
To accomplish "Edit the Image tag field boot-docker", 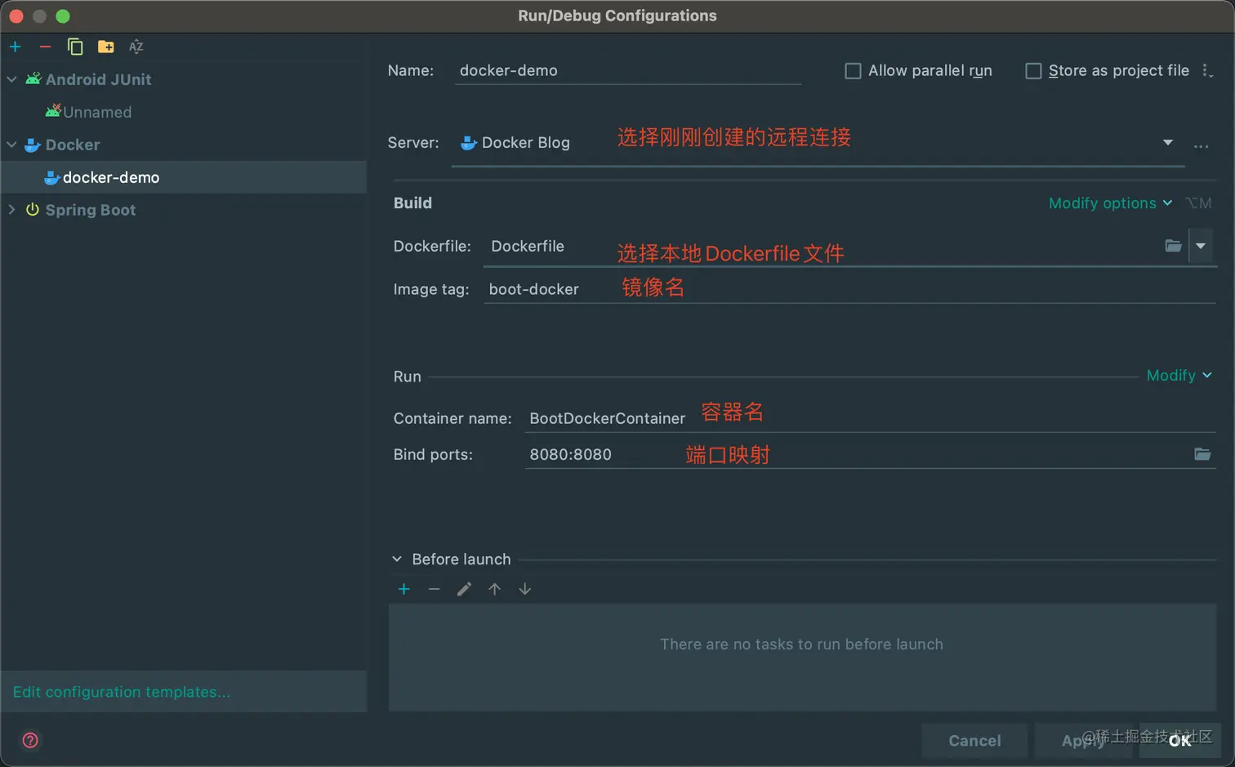I will pyautogui.click(x=849, y=288).
